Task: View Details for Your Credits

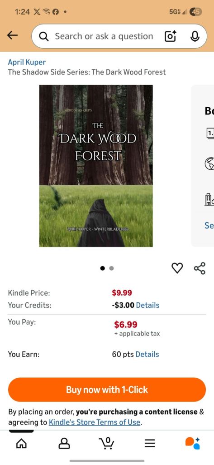Action: point(147,305)
